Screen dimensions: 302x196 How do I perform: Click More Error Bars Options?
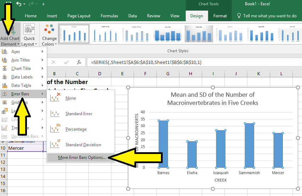(82, 158)
